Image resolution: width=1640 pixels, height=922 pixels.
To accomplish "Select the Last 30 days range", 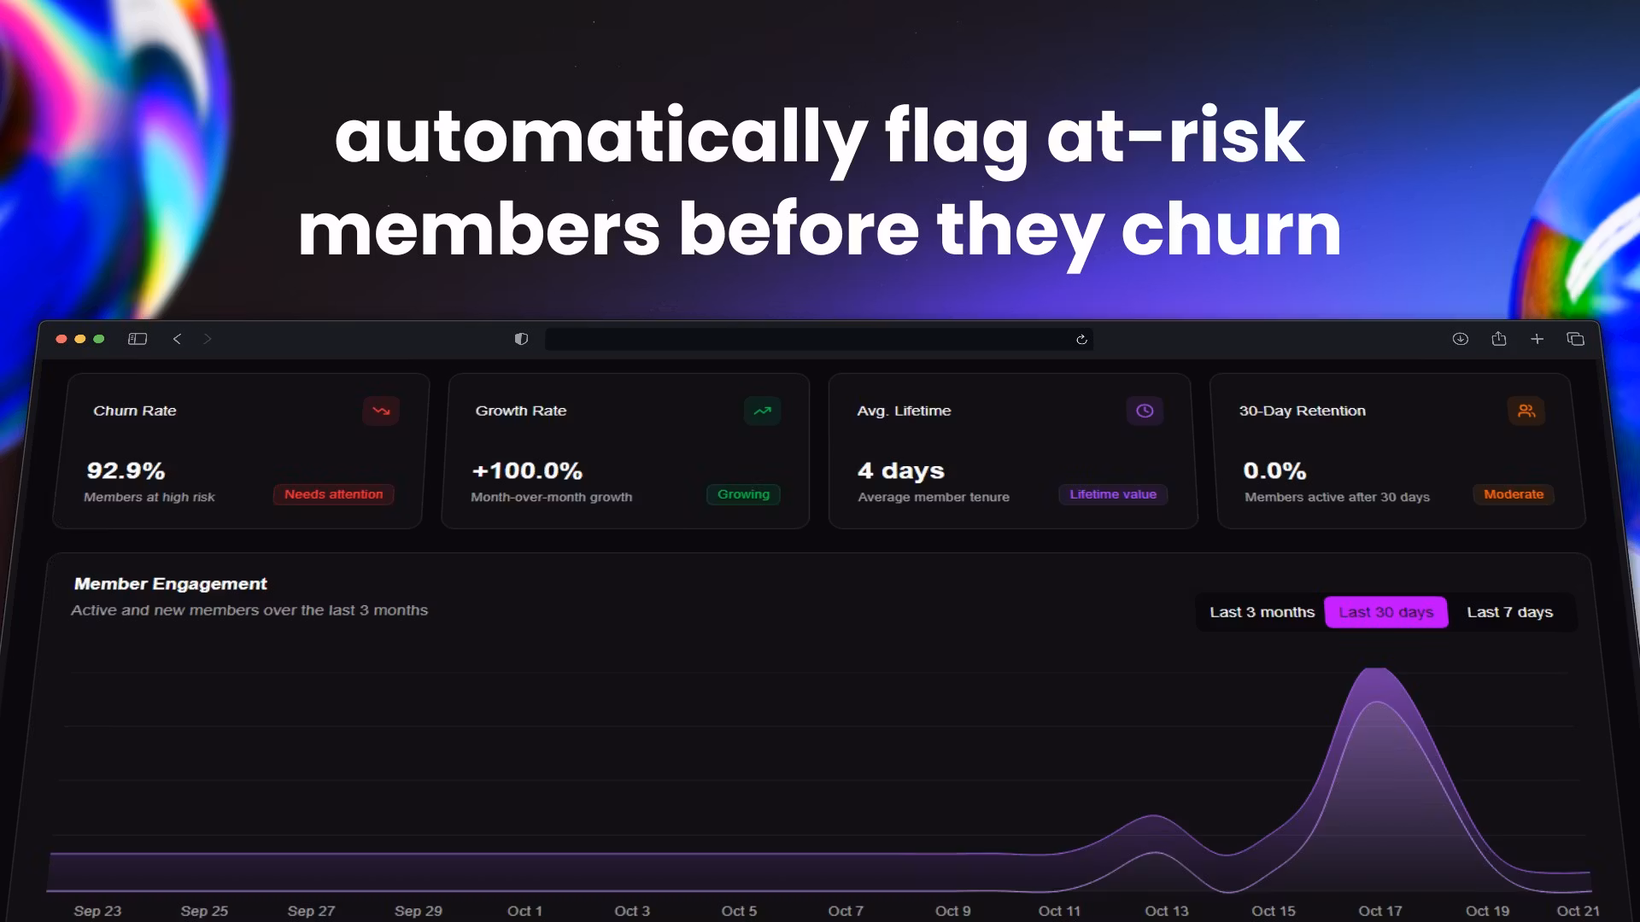I will pos(1385,612).
